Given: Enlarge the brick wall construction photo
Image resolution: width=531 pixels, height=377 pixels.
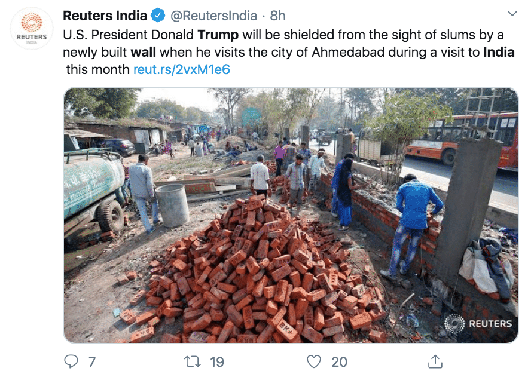Looking at the screenshot, I should [x=291, y=215].
